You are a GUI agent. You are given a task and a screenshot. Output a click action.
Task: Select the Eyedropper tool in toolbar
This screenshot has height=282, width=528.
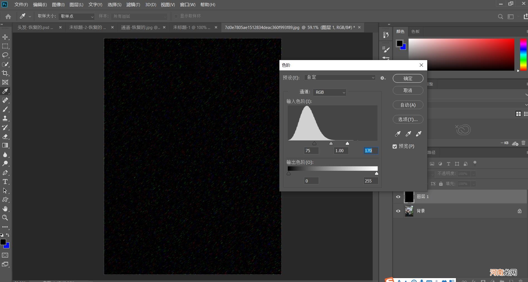click(5, 91)
